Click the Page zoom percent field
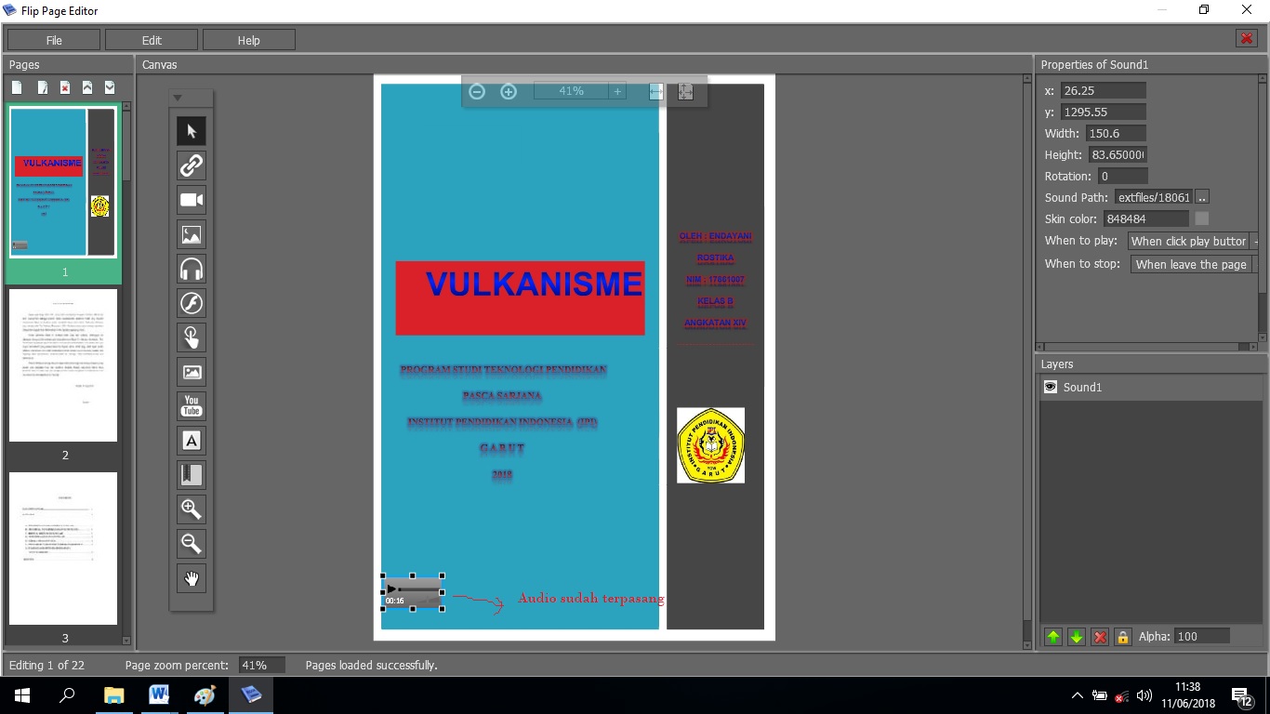Viewport: 1270px width, 714px height. tap(261, 665)
